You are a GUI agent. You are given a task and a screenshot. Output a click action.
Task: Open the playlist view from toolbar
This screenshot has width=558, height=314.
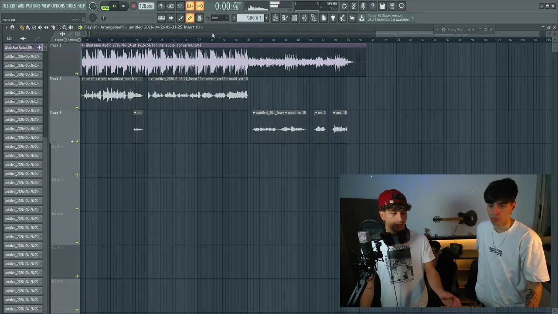click(x=276, y=18)
